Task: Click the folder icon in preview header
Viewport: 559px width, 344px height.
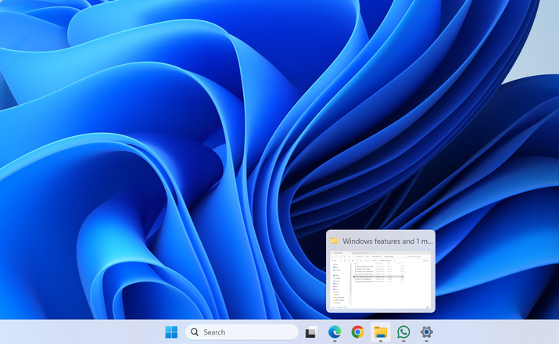Action: 335,241
